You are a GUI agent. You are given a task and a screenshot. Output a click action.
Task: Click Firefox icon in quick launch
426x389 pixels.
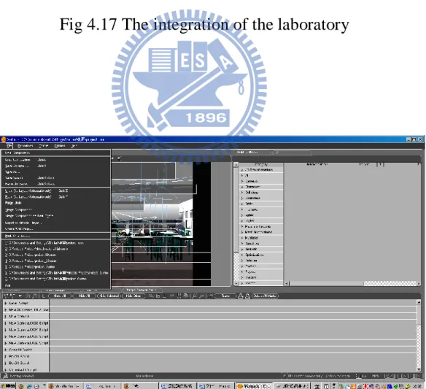click(21, 386)
